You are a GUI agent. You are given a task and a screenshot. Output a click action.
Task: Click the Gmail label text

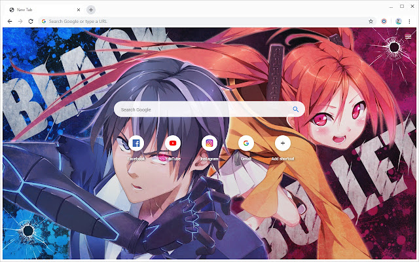point(246,159)
